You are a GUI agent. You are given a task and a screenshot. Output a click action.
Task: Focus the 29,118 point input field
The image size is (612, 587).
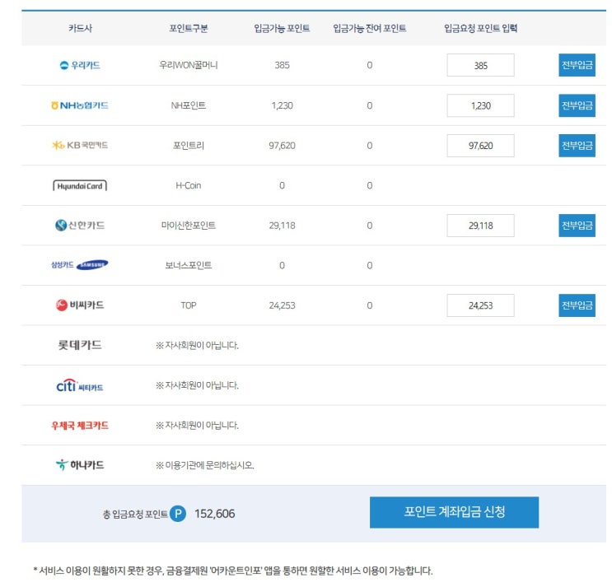coord(480,226)
